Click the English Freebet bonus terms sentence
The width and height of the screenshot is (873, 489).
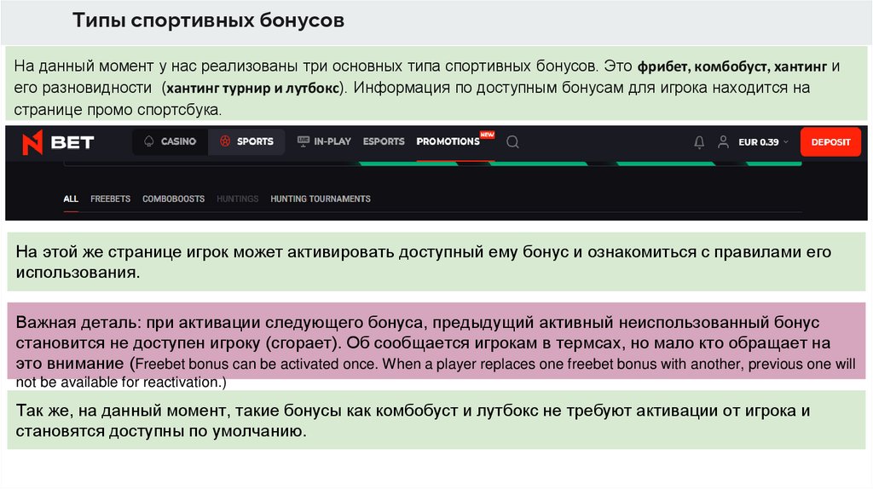pyautogui.click(x=436, y=373)
